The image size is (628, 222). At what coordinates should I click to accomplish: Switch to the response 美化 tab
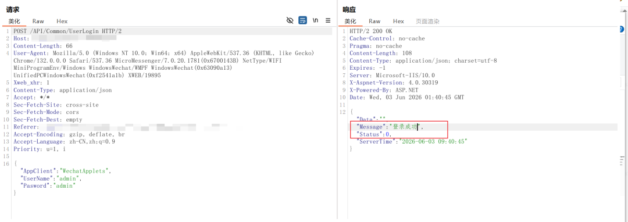351,21
